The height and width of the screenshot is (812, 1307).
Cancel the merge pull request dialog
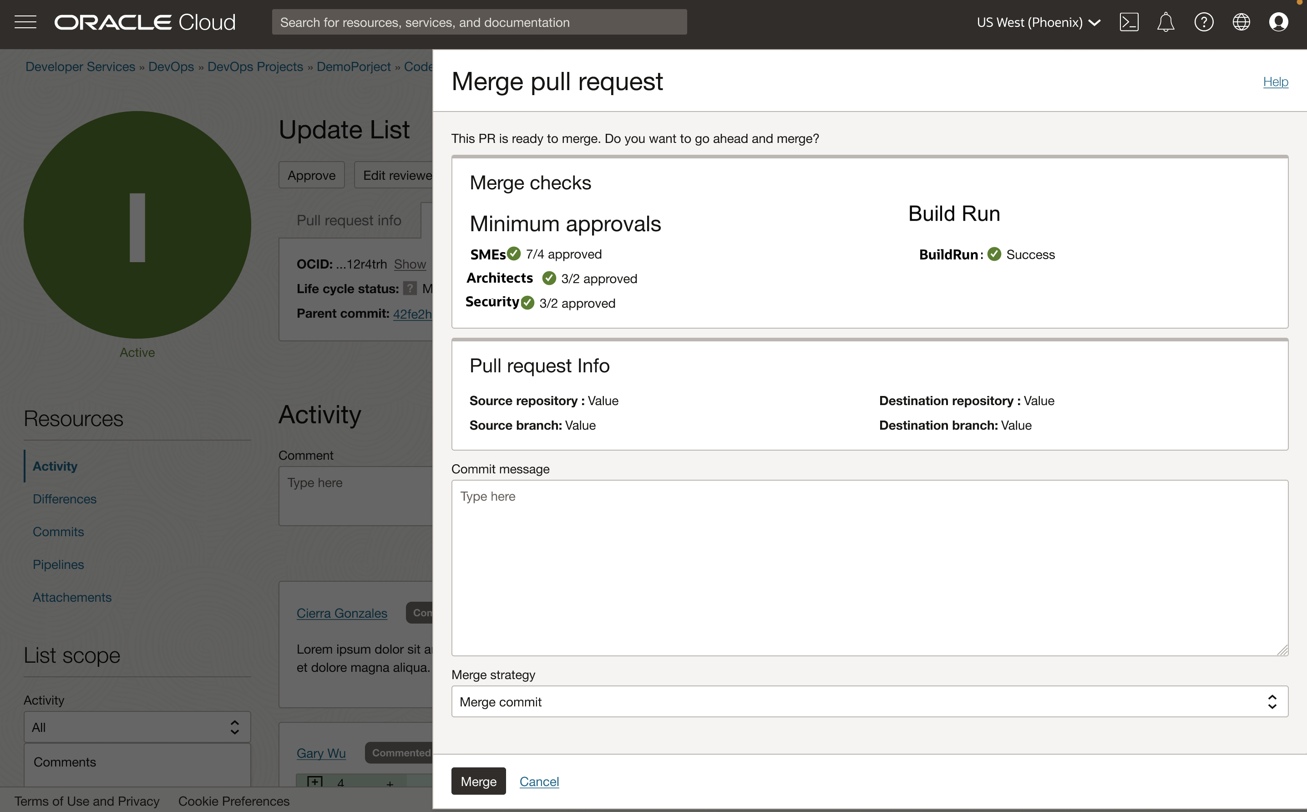click(539, 782)
